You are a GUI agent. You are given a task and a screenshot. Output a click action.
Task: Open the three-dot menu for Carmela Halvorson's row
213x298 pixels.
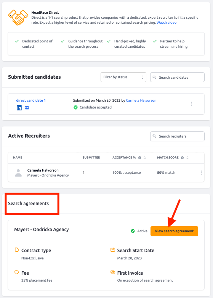(x=201, y=173)
